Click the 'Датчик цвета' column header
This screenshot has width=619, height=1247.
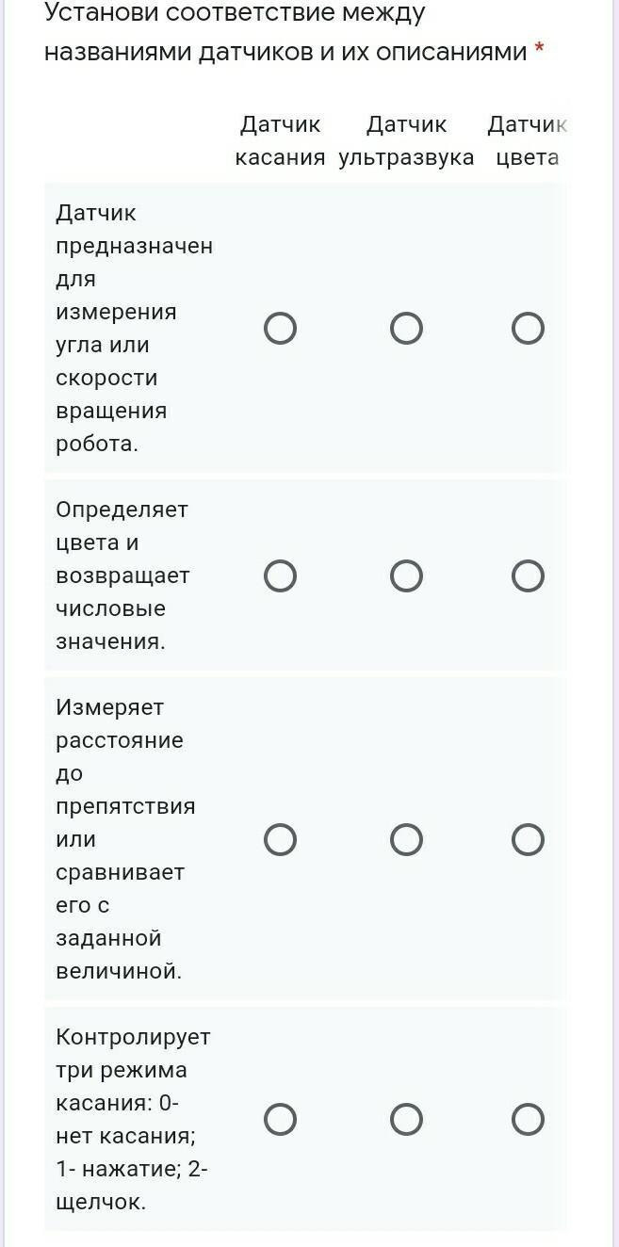coord(528,140)
